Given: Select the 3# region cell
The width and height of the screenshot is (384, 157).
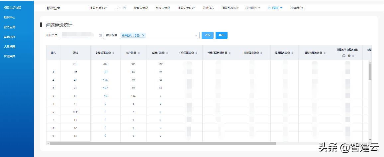Looking at the screenshot, I should point(75,72).
